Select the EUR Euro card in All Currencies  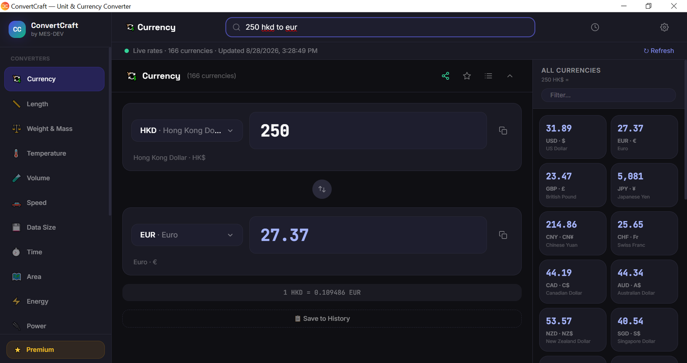pyautogui.click(x=644, y=137)
